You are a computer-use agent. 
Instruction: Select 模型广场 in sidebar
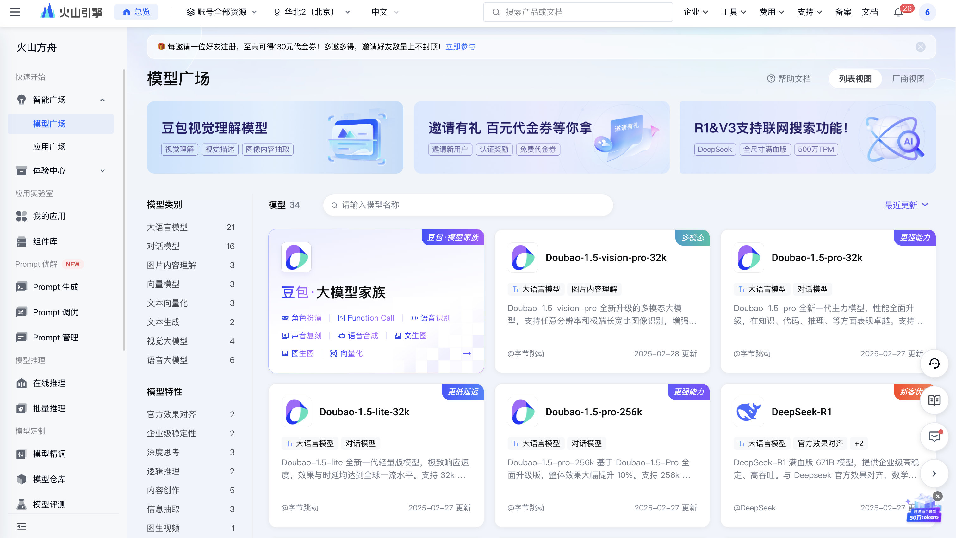pyautogui.click(x=61, y=124)
